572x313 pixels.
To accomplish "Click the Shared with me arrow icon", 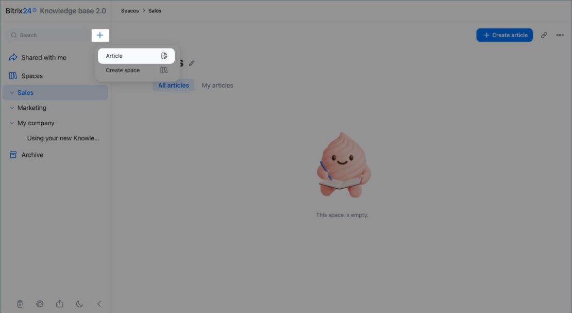I will click(13, 57).
